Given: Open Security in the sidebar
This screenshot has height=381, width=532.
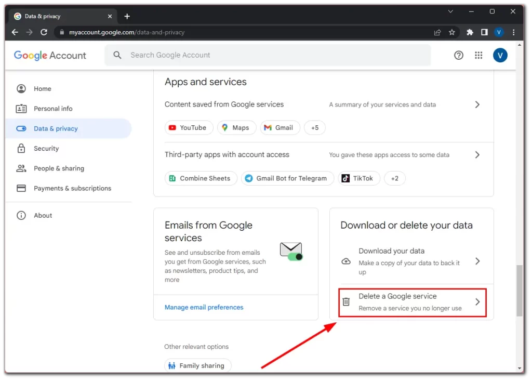Looking at the screenshot, I should tap(69, 149).
